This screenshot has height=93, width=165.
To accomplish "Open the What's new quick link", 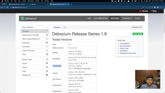I will pos(124,48).
